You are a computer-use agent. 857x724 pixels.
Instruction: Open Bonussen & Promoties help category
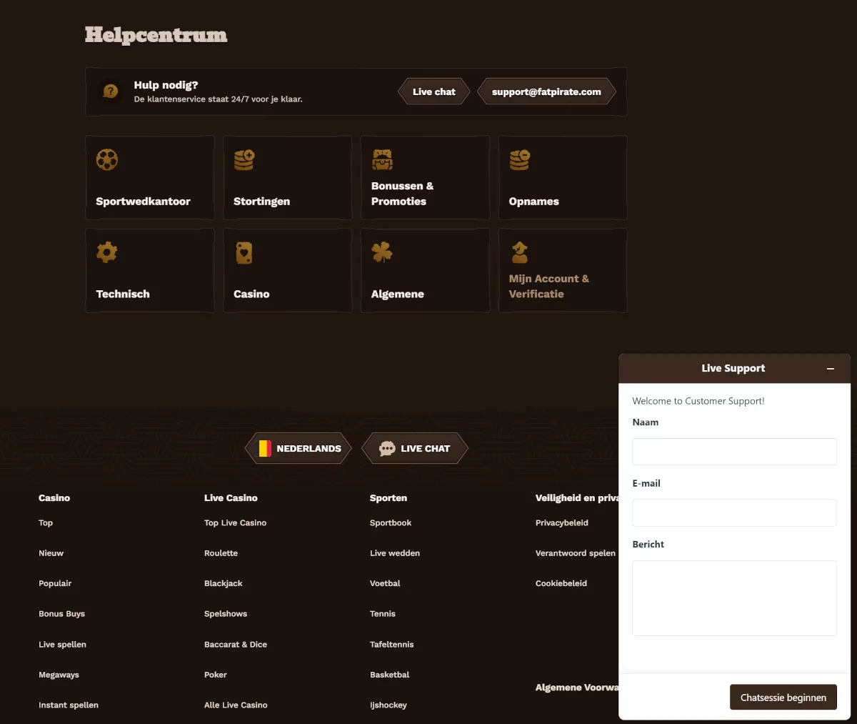(425, 178)
